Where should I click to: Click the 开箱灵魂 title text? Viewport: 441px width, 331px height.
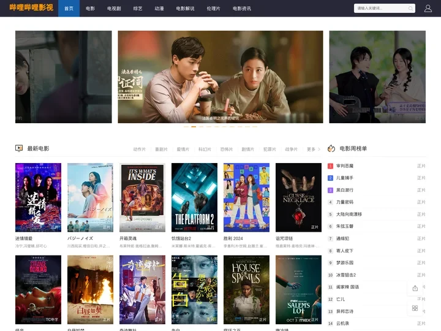click(128, 238)
